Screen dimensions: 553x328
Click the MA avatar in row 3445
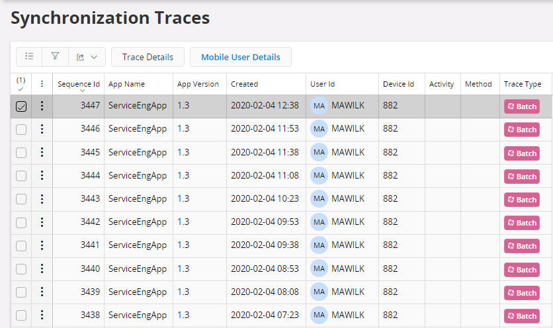pyautogui.click(x=319, y=152)
